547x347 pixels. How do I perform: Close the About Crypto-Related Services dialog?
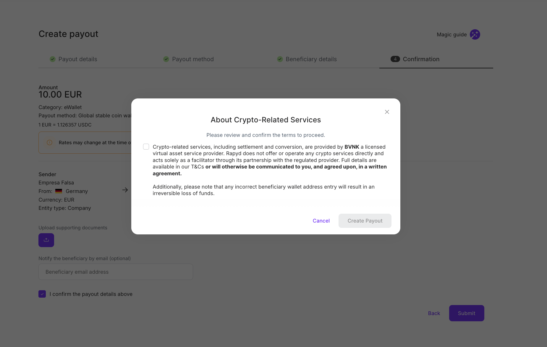387,112
